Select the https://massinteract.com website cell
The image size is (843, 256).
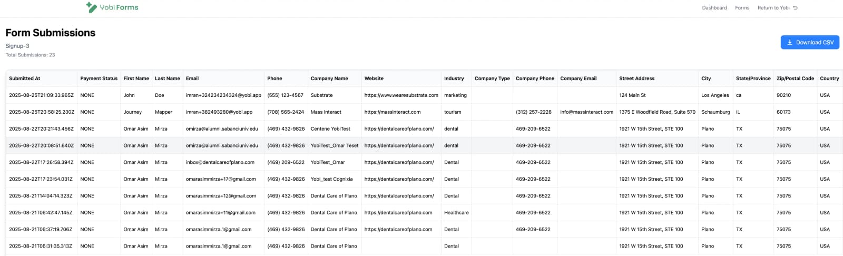pyautogui.click(x=393, y=112)
